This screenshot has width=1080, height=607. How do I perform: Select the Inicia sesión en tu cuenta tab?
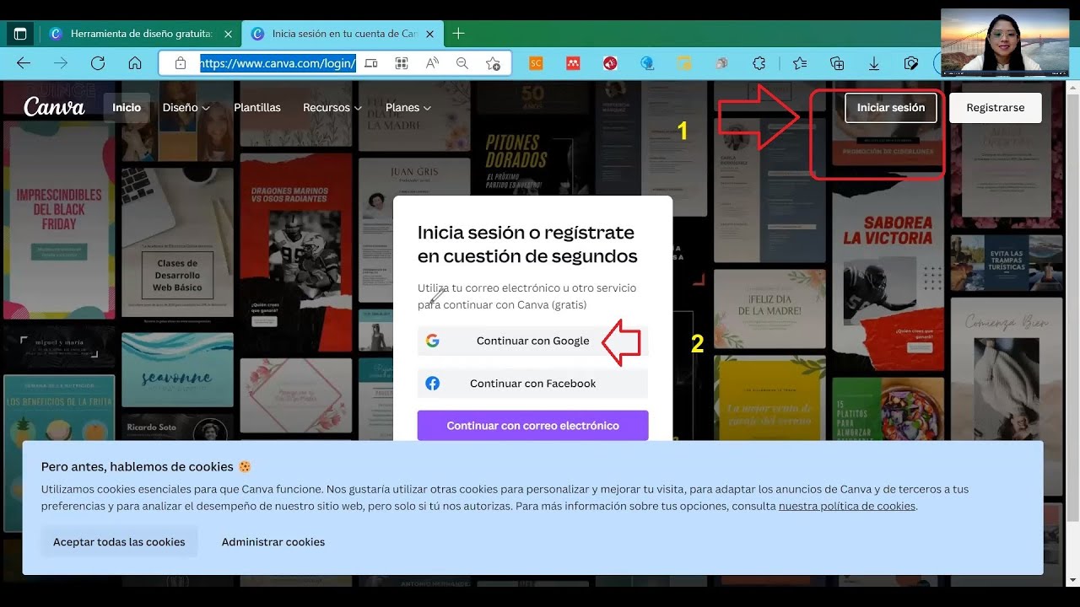[x=343, y=34]
